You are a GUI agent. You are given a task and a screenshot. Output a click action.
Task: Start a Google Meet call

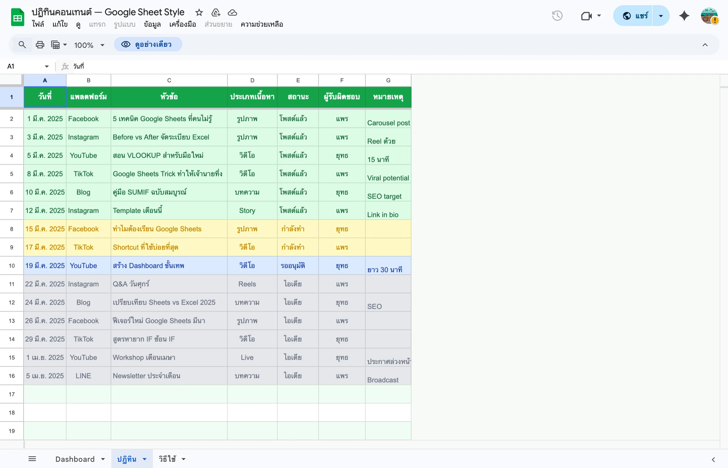pyautogui.click(x=586, y=16)
